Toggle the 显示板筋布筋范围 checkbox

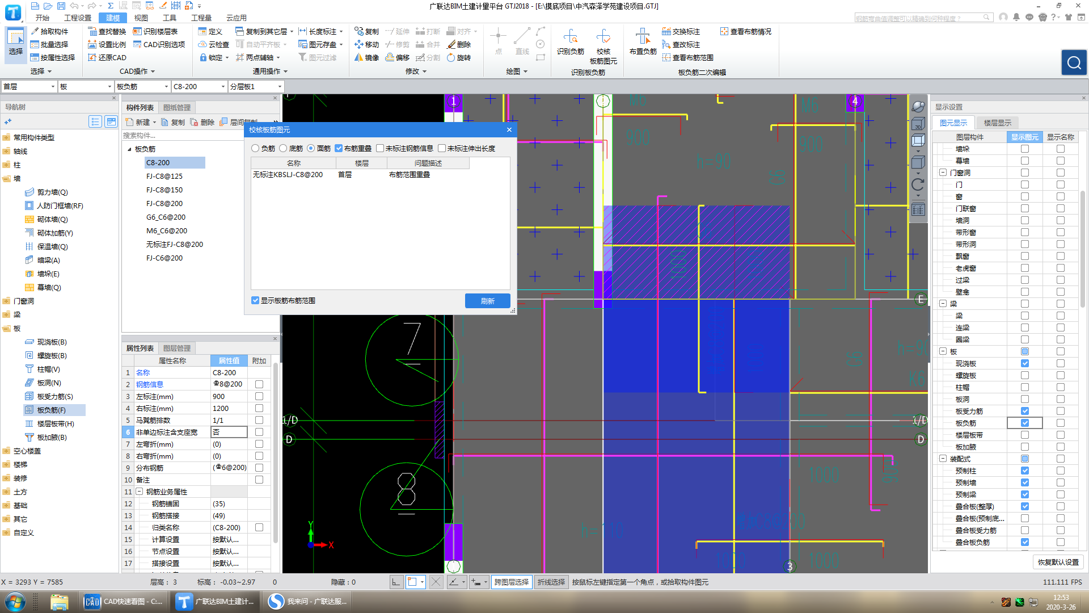pyautogui.click(x=255, y=300)
